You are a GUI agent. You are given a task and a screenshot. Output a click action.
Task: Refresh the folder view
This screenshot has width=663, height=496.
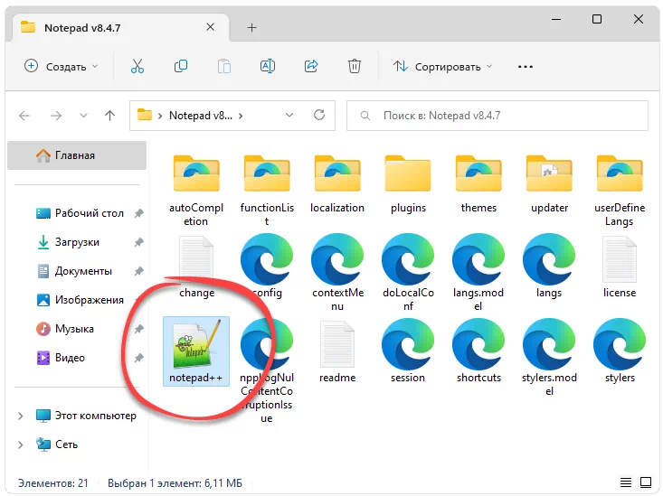point(319,115)
